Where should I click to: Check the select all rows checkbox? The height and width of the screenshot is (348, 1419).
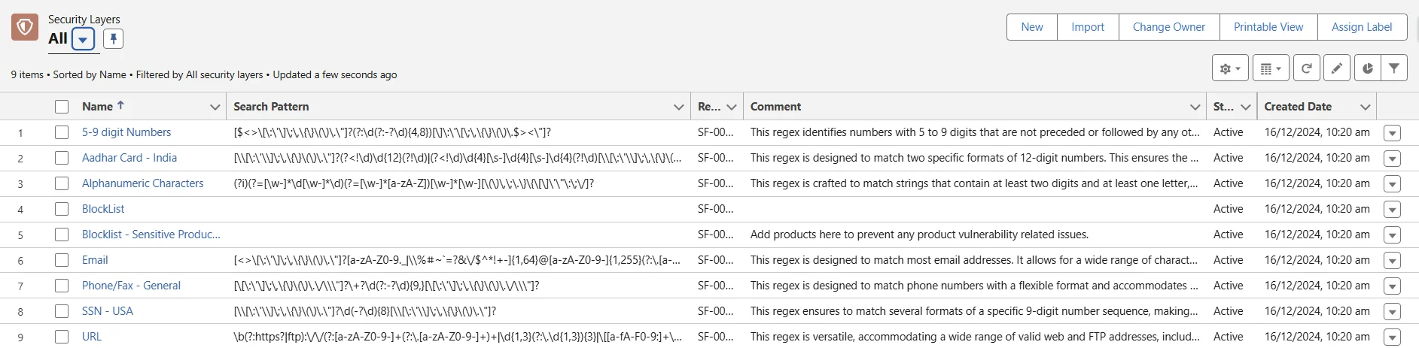[x=62, y=107]
